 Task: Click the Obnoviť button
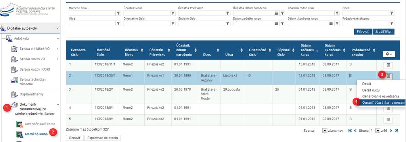[75, 138]
